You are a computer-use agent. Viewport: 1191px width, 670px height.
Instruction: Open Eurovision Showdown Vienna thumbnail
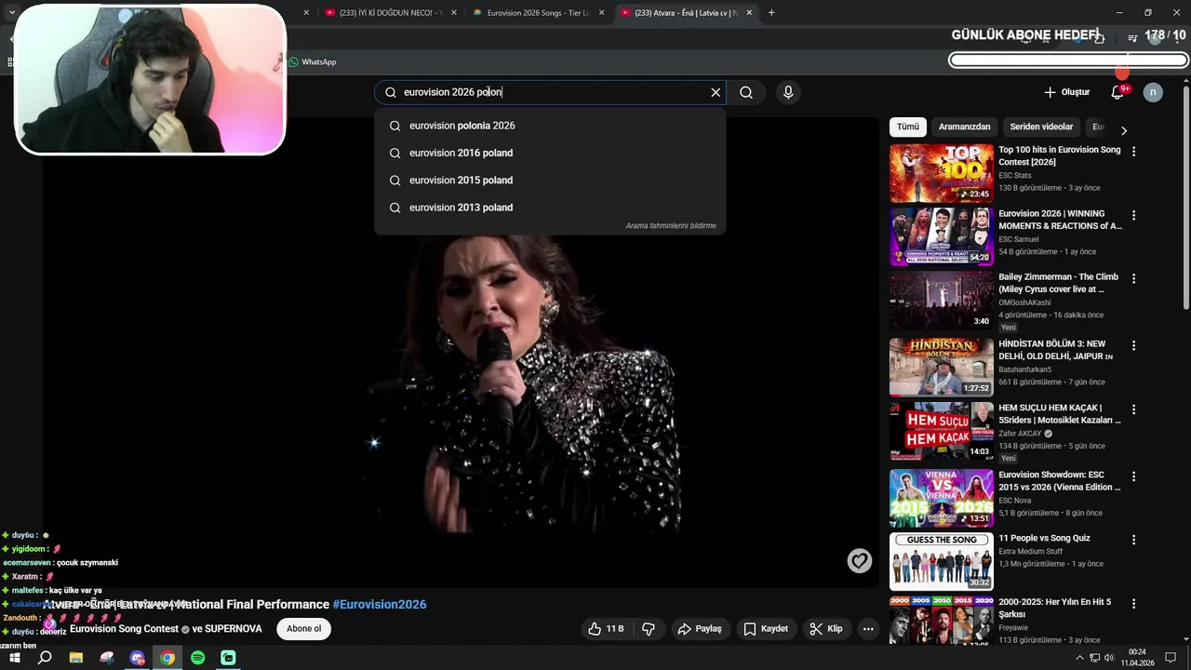941,498
